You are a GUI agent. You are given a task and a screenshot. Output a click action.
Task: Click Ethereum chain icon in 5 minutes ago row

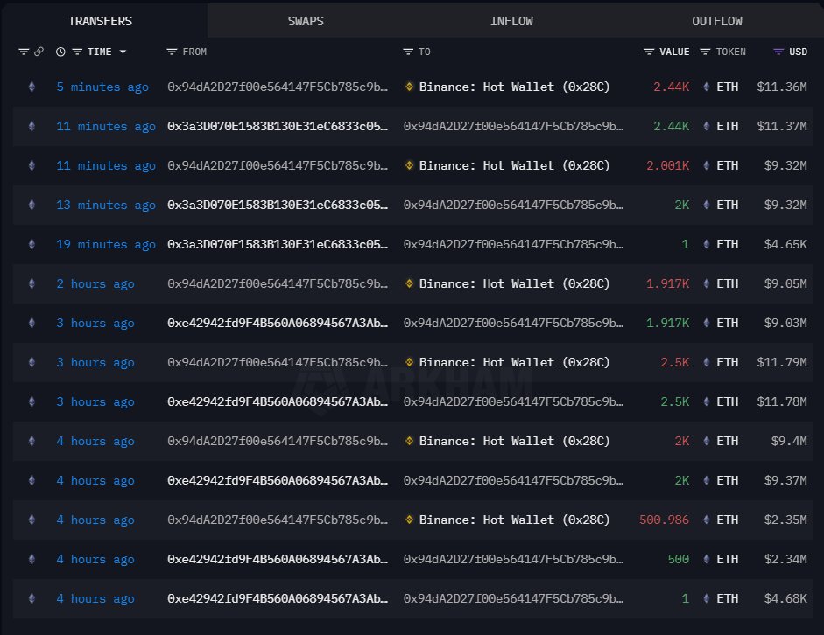pos(32,87)
